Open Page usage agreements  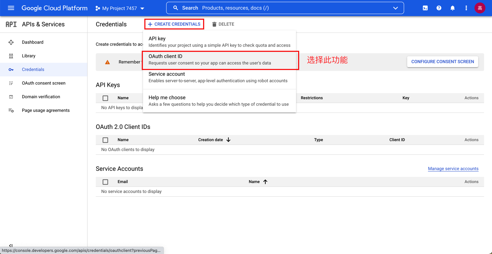44,110
